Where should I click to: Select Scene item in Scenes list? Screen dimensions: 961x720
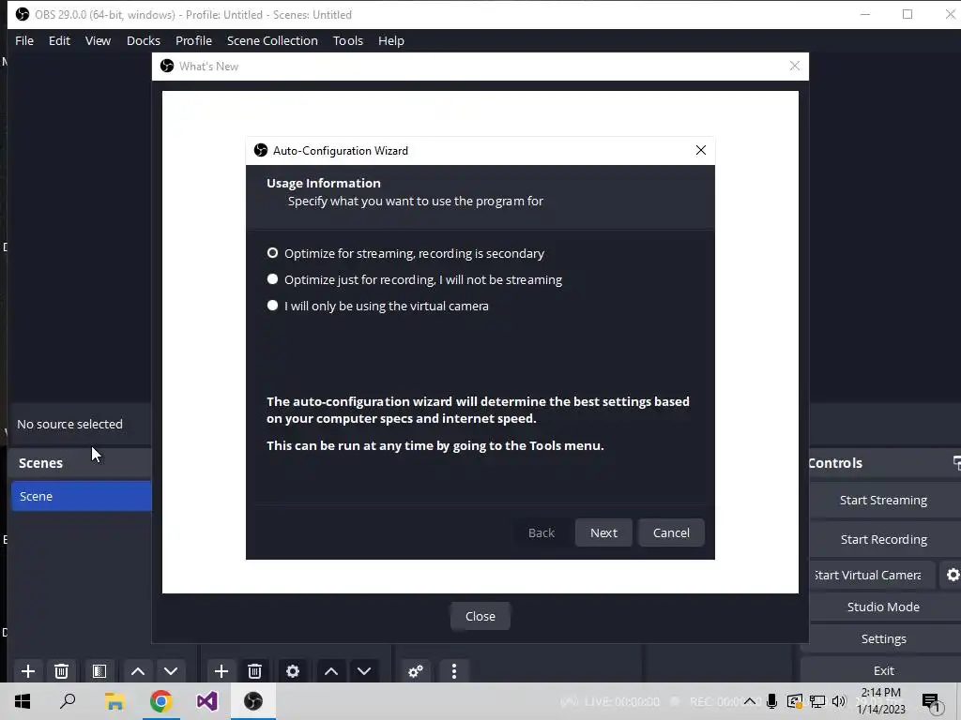[x=82, y=496]
